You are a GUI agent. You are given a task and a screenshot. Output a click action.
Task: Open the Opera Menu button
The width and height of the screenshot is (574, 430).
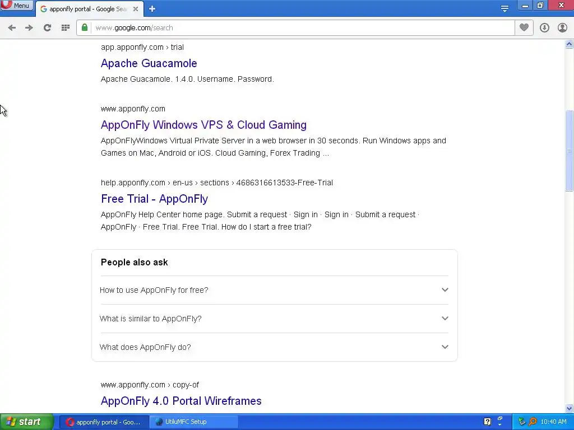click(17, 5)
